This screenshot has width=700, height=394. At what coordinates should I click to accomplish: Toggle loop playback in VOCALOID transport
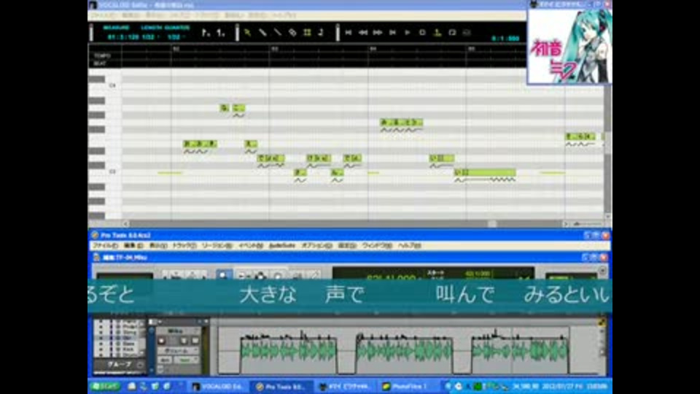(452, 33)
